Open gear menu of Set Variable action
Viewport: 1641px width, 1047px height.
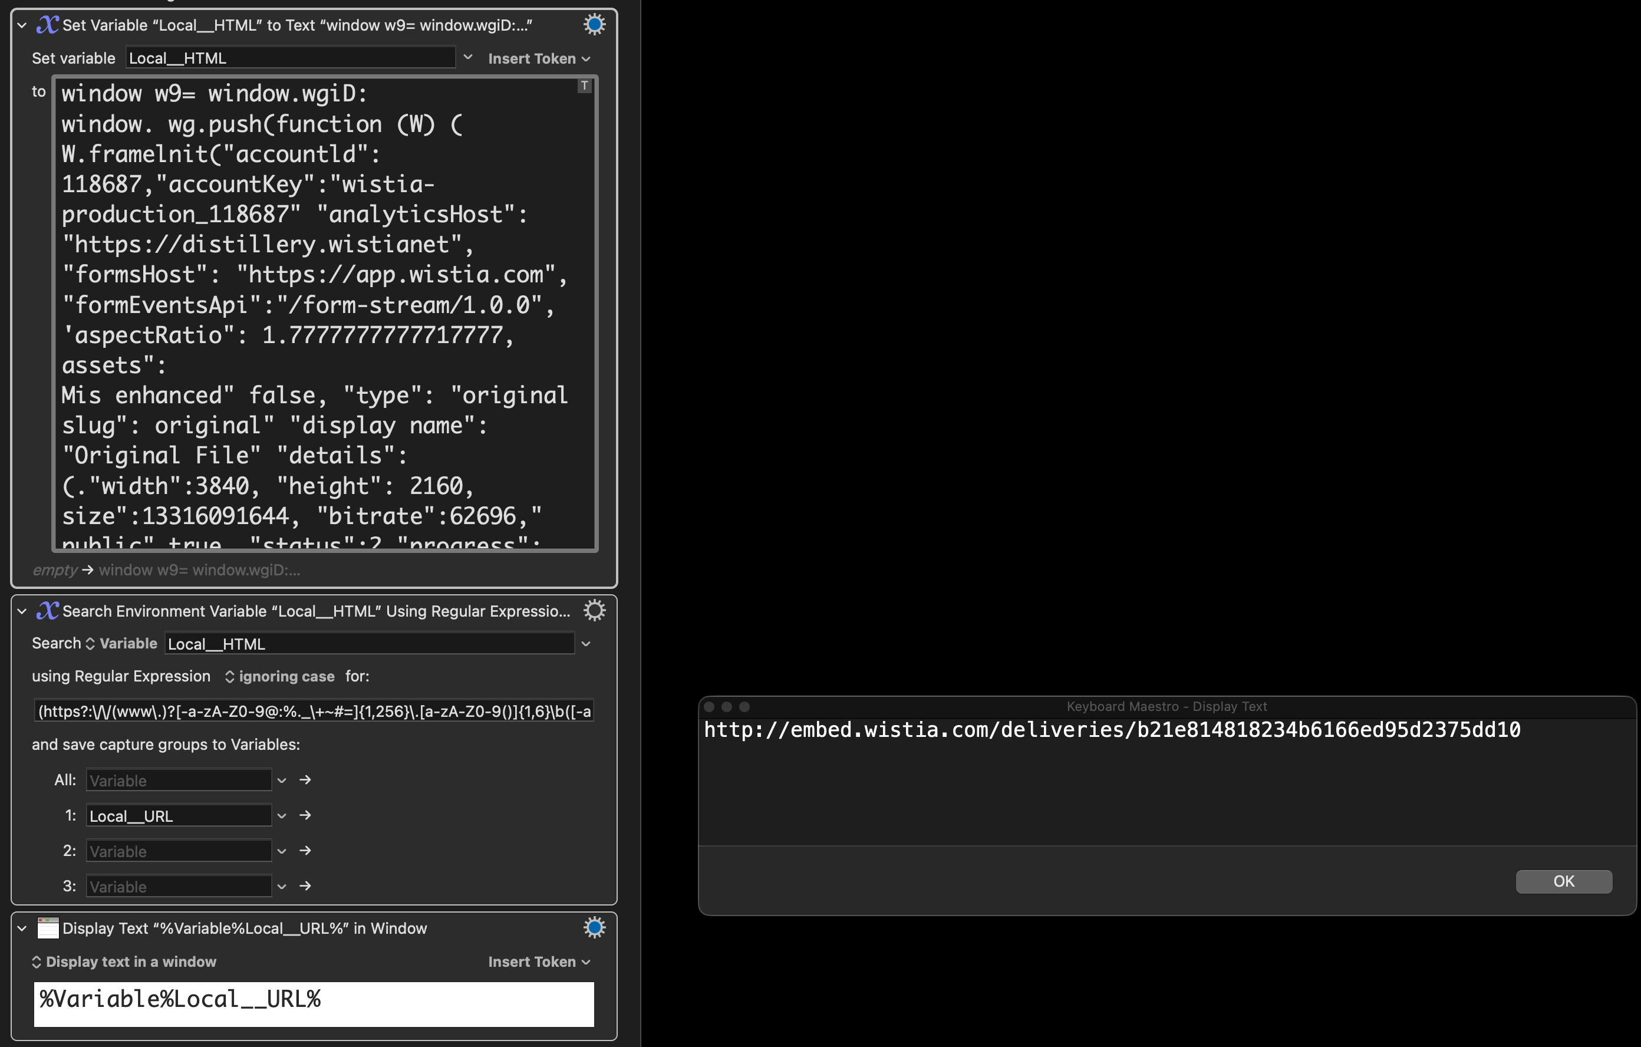pyautogui.click(x=594, y=25)
